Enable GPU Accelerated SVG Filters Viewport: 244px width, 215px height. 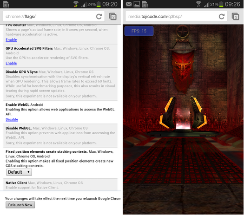point(11,63)
